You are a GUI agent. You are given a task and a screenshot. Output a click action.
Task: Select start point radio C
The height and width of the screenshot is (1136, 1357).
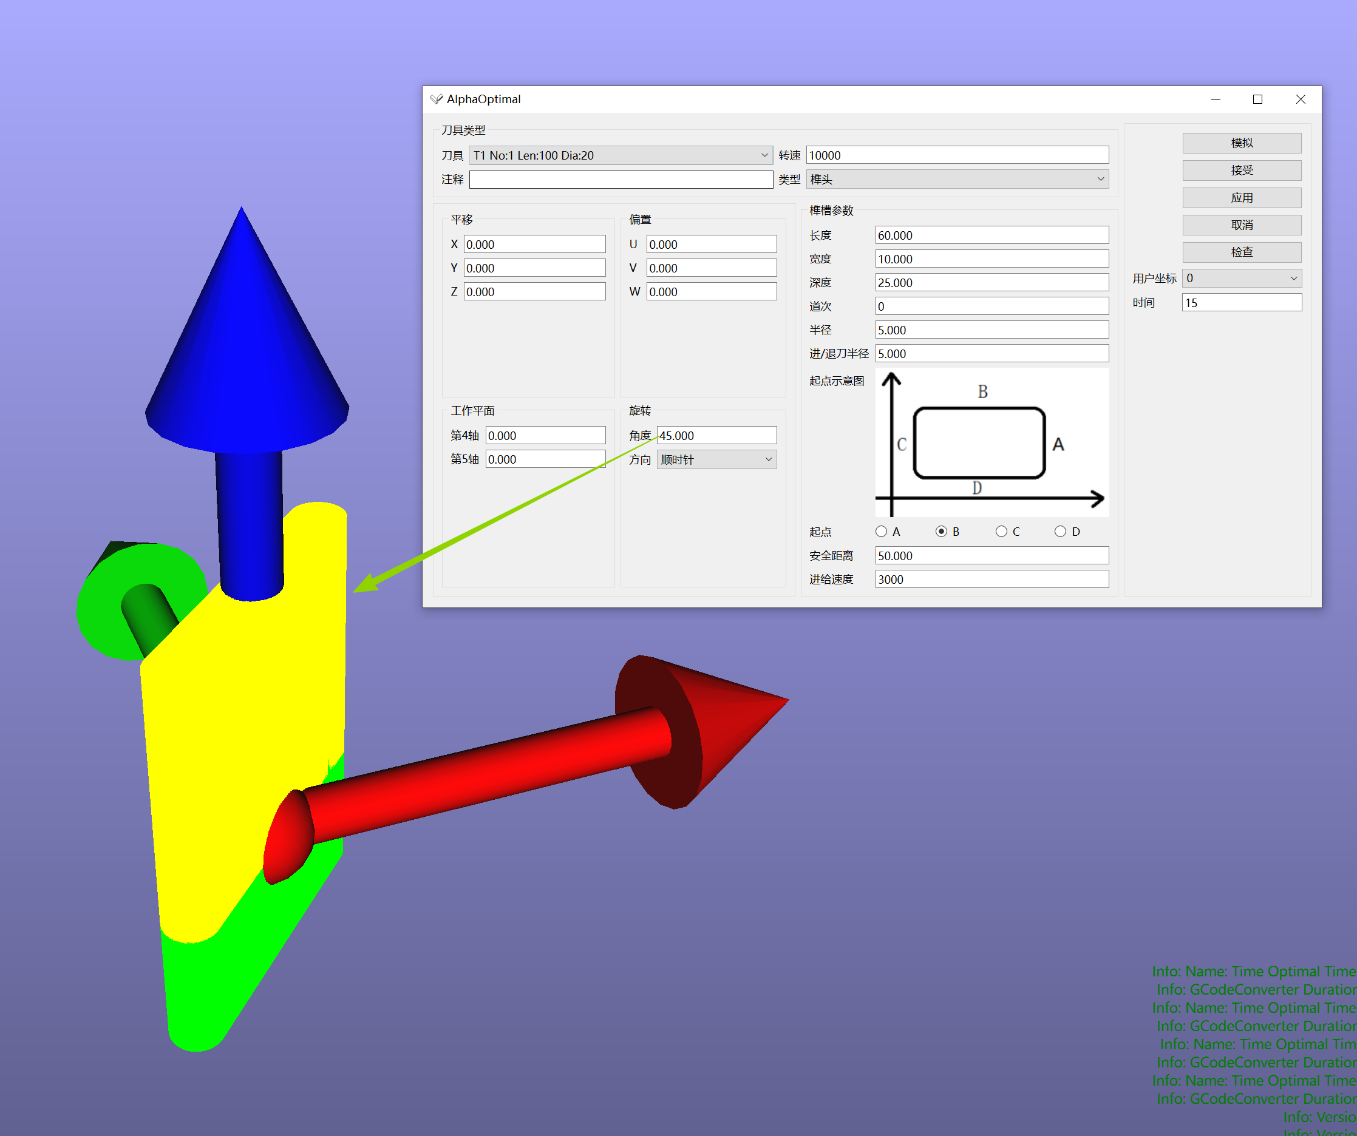1001,532
